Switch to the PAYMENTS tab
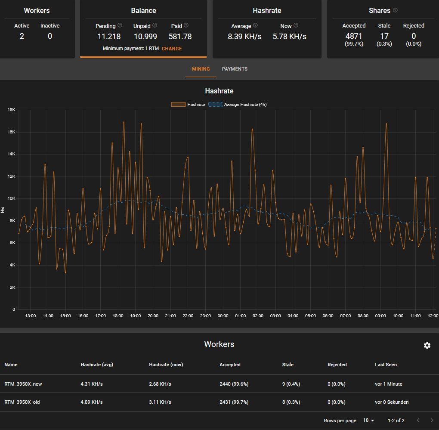 coord(235,69)
